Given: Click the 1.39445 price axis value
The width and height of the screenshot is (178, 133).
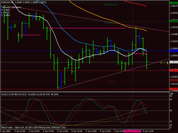Looking at the screenshot, I should click(x=174, y=34).
